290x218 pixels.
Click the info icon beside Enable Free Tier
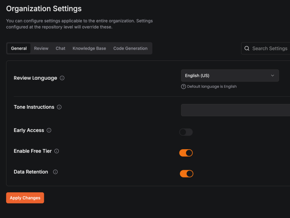click(57, 151)
